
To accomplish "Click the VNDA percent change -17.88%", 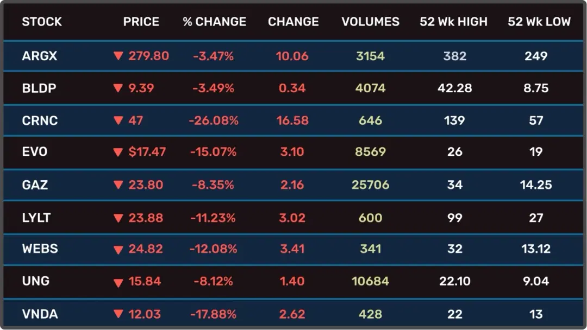I will [213, 314].
